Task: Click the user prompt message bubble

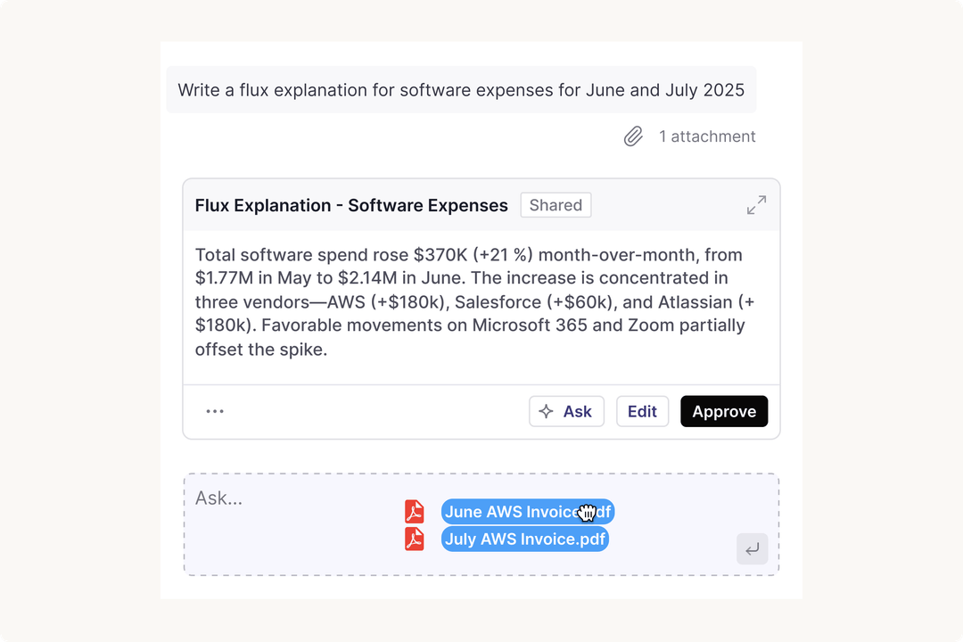Action: [461, 90]
